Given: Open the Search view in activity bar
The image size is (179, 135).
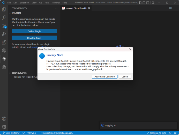Looking at the screenshot, I should (4, 18).
